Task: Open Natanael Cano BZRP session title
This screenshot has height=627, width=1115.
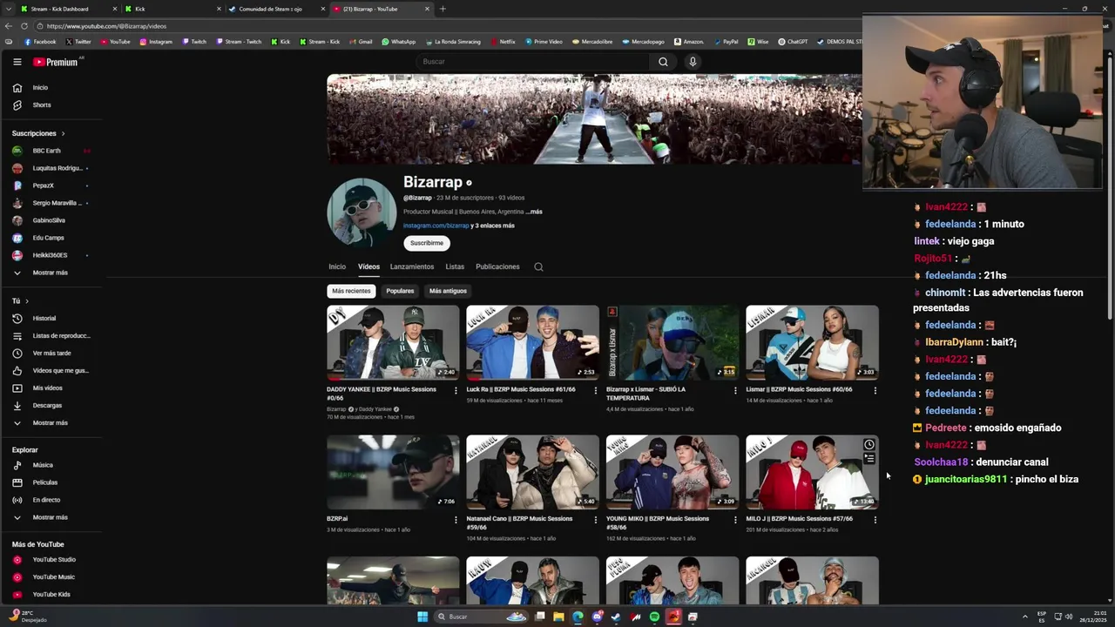Action: pyautogui.click(x=519, y=522)
